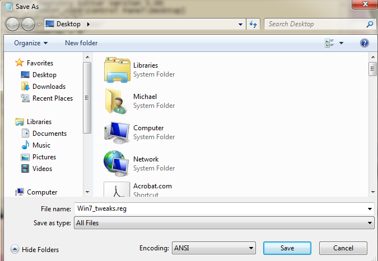Click the Favorites star icon
This screenshot has width=378, height=261.
click(x=19, y=63)
